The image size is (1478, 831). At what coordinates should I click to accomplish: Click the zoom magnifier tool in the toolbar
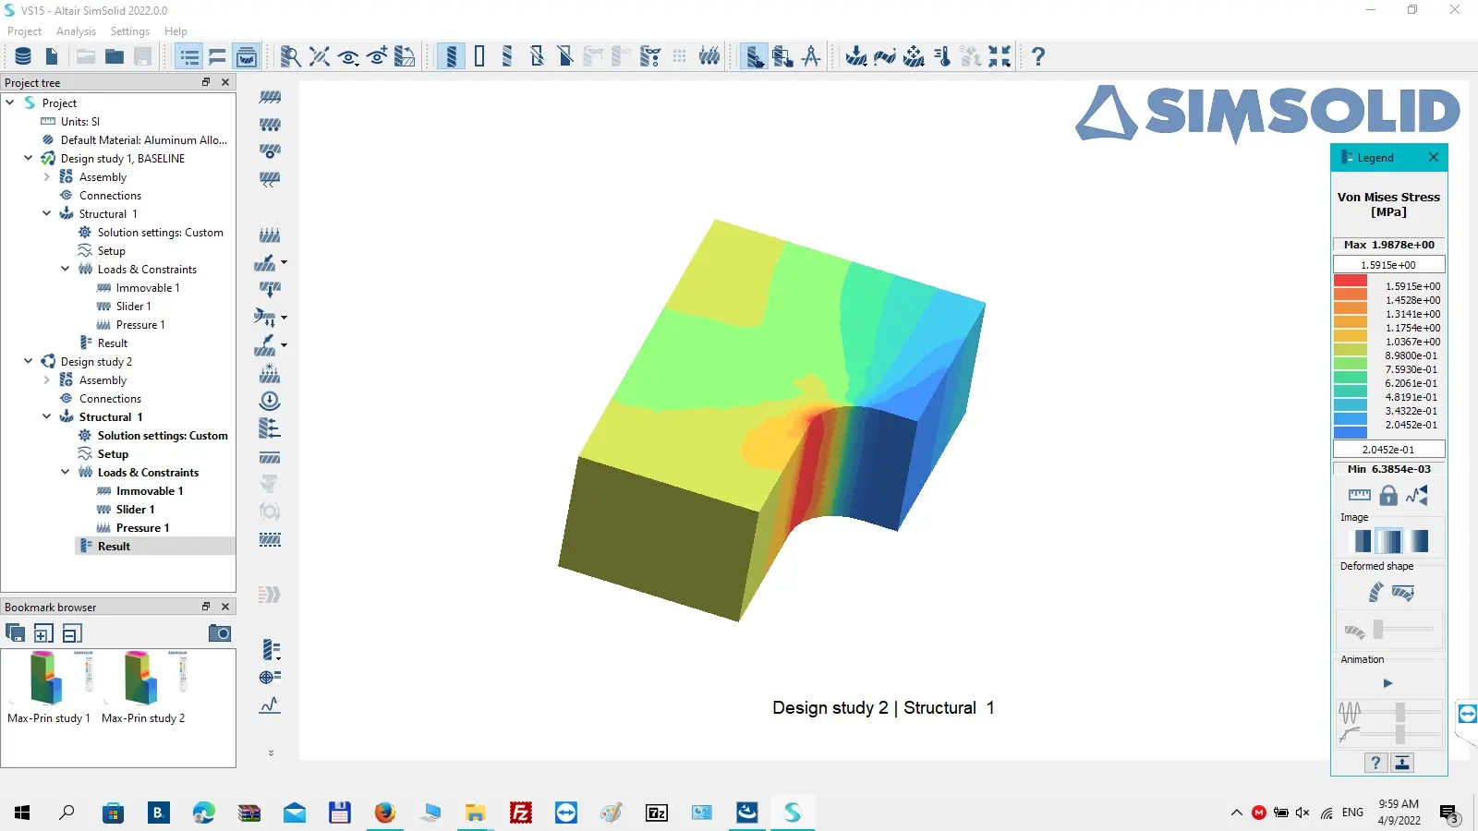(290, 57)
